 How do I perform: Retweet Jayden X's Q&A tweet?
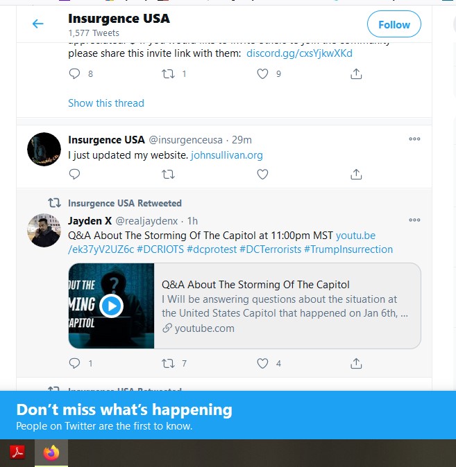tap(168, 363)
